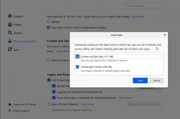The image size is (180, 119).
Task: Open Learn more link for breached websites
Action: [x=125, y=98]
